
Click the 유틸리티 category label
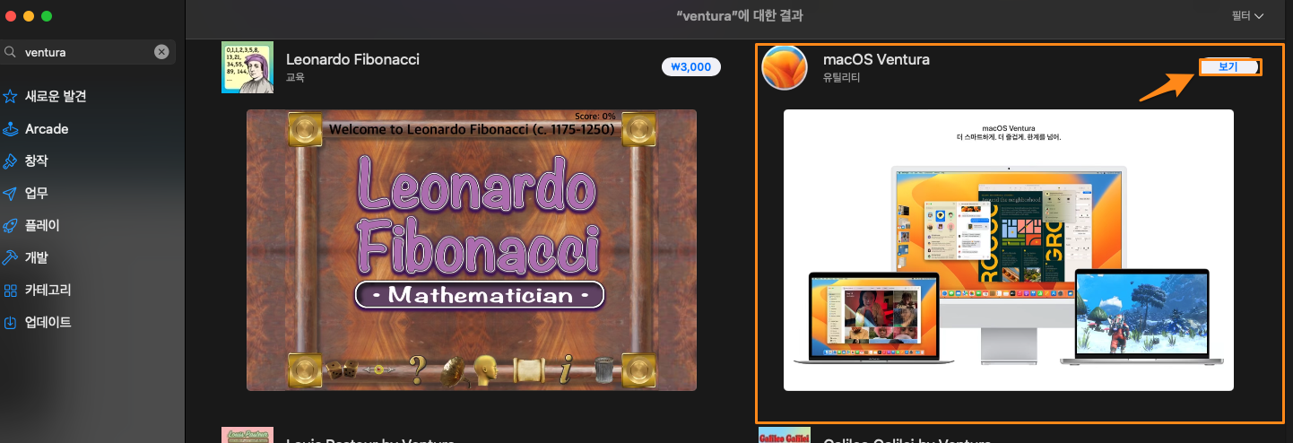click(x=841, y=78)
